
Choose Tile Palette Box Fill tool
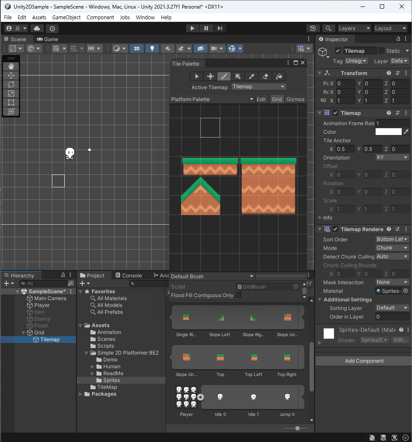click(x=238, y=76)
